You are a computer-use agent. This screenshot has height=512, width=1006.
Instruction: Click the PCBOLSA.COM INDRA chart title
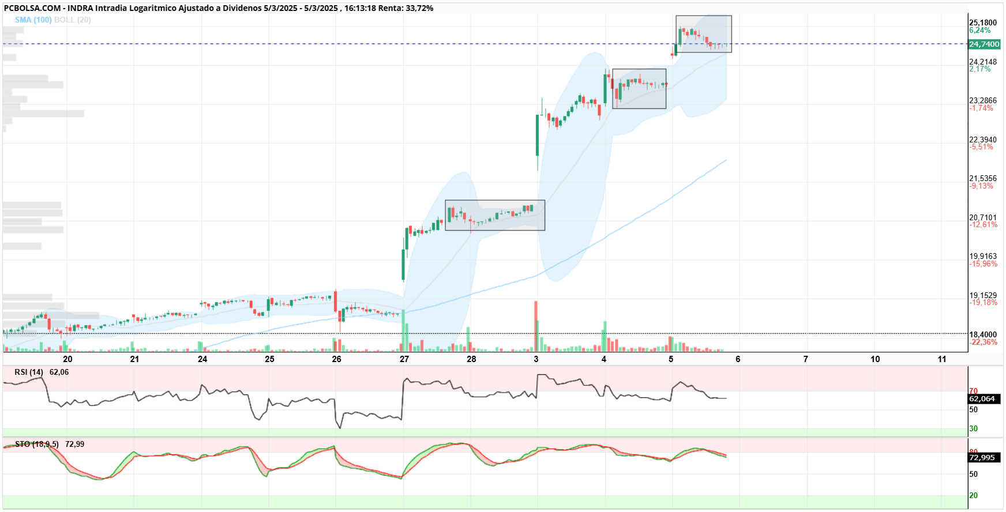pyautogui.click(x=219, y=8)
